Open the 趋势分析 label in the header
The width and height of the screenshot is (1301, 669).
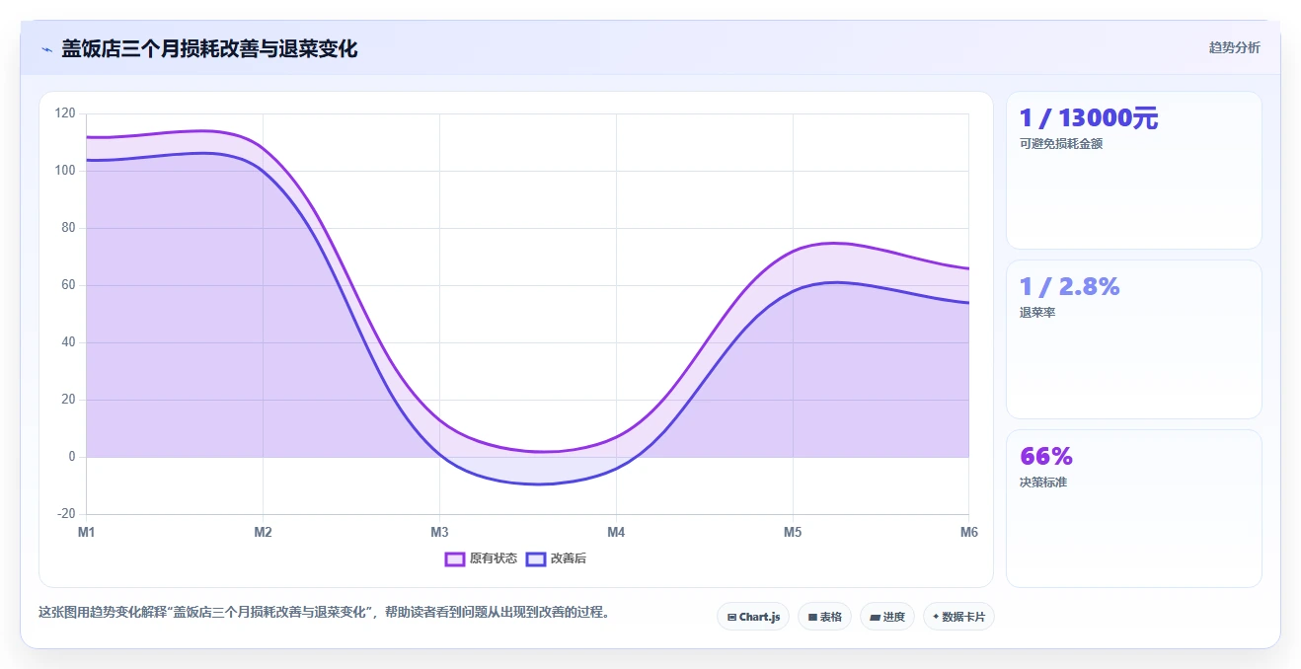click(x=1234, y=47)
